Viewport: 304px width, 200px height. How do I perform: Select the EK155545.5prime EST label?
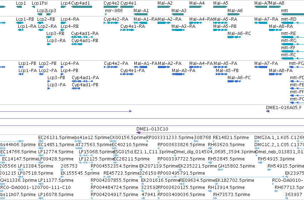pos(80,173)
